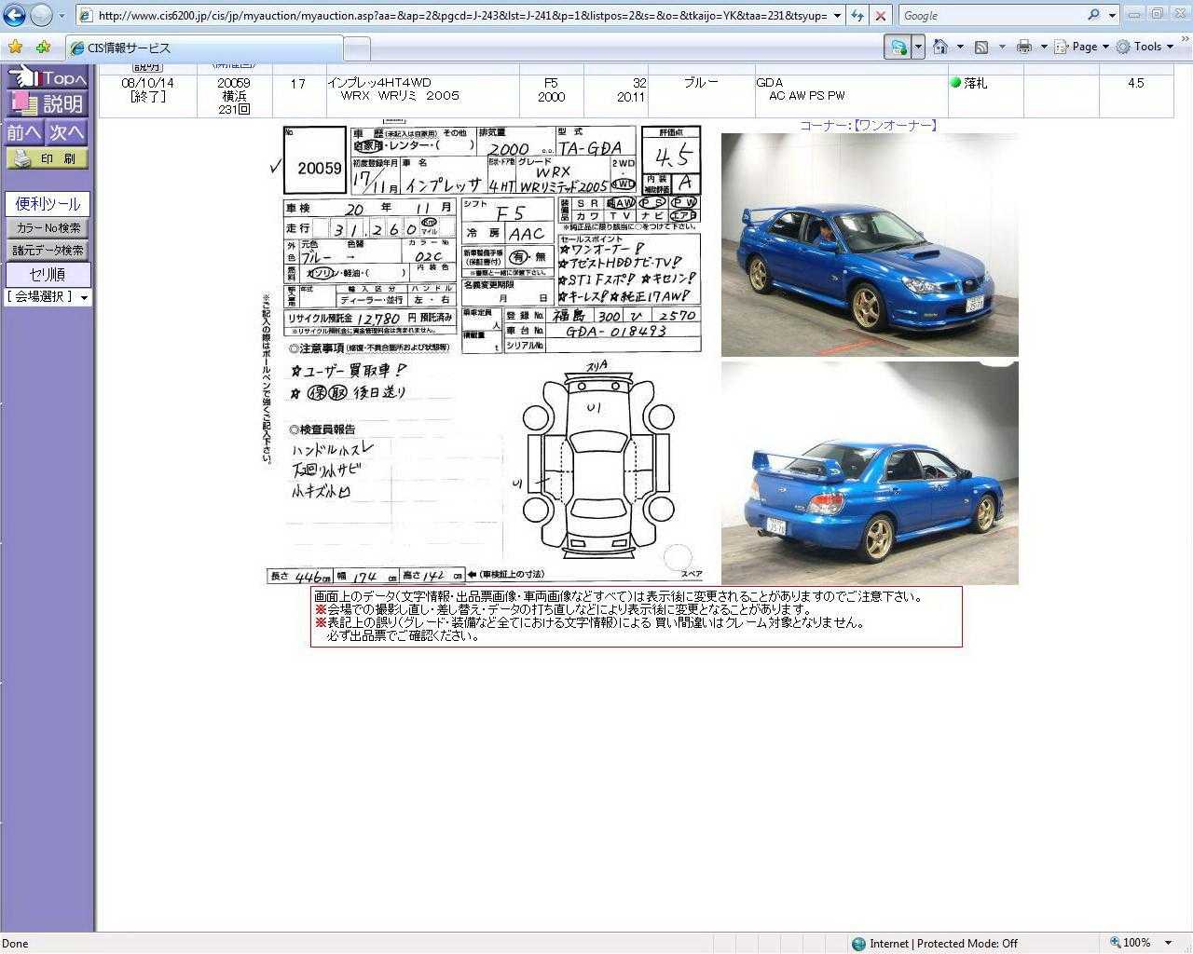Click the Home icon in toolbar
The height and width of the screenshot is (954, 1193).
point(940,47)
